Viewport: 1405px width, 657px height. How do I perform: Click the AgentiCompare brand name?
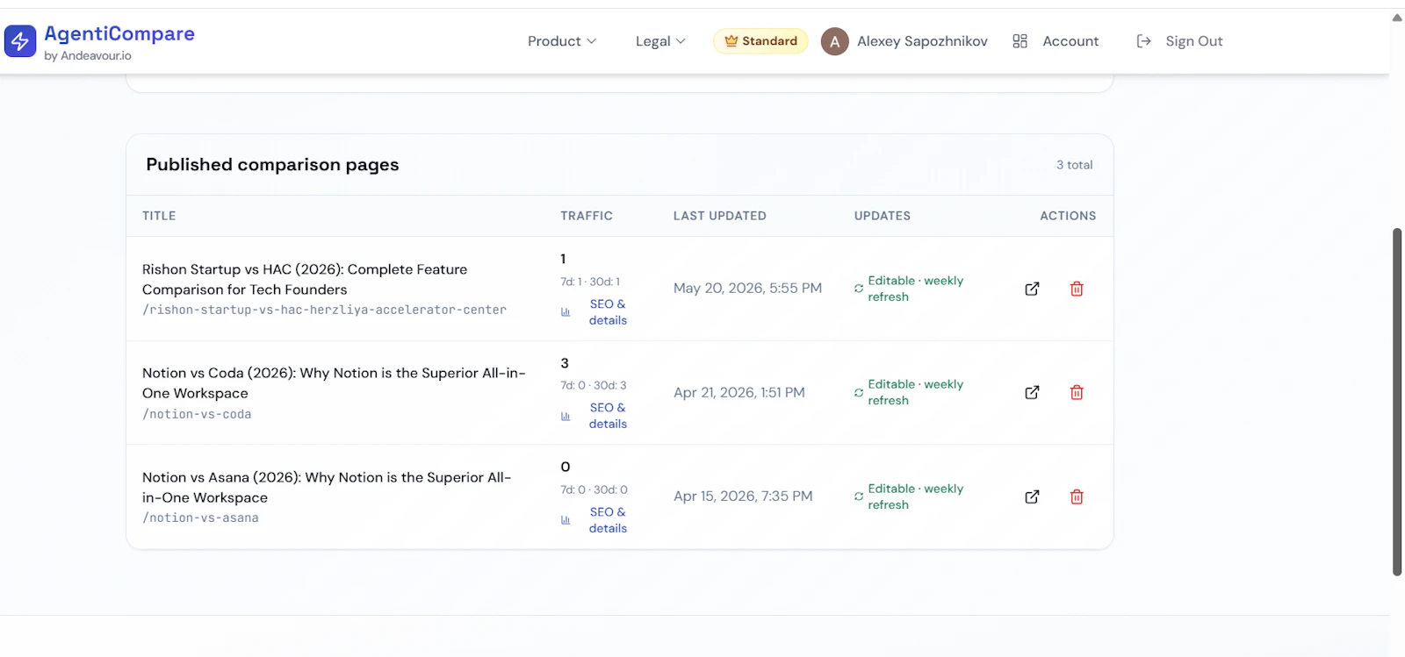pos(119,33)
